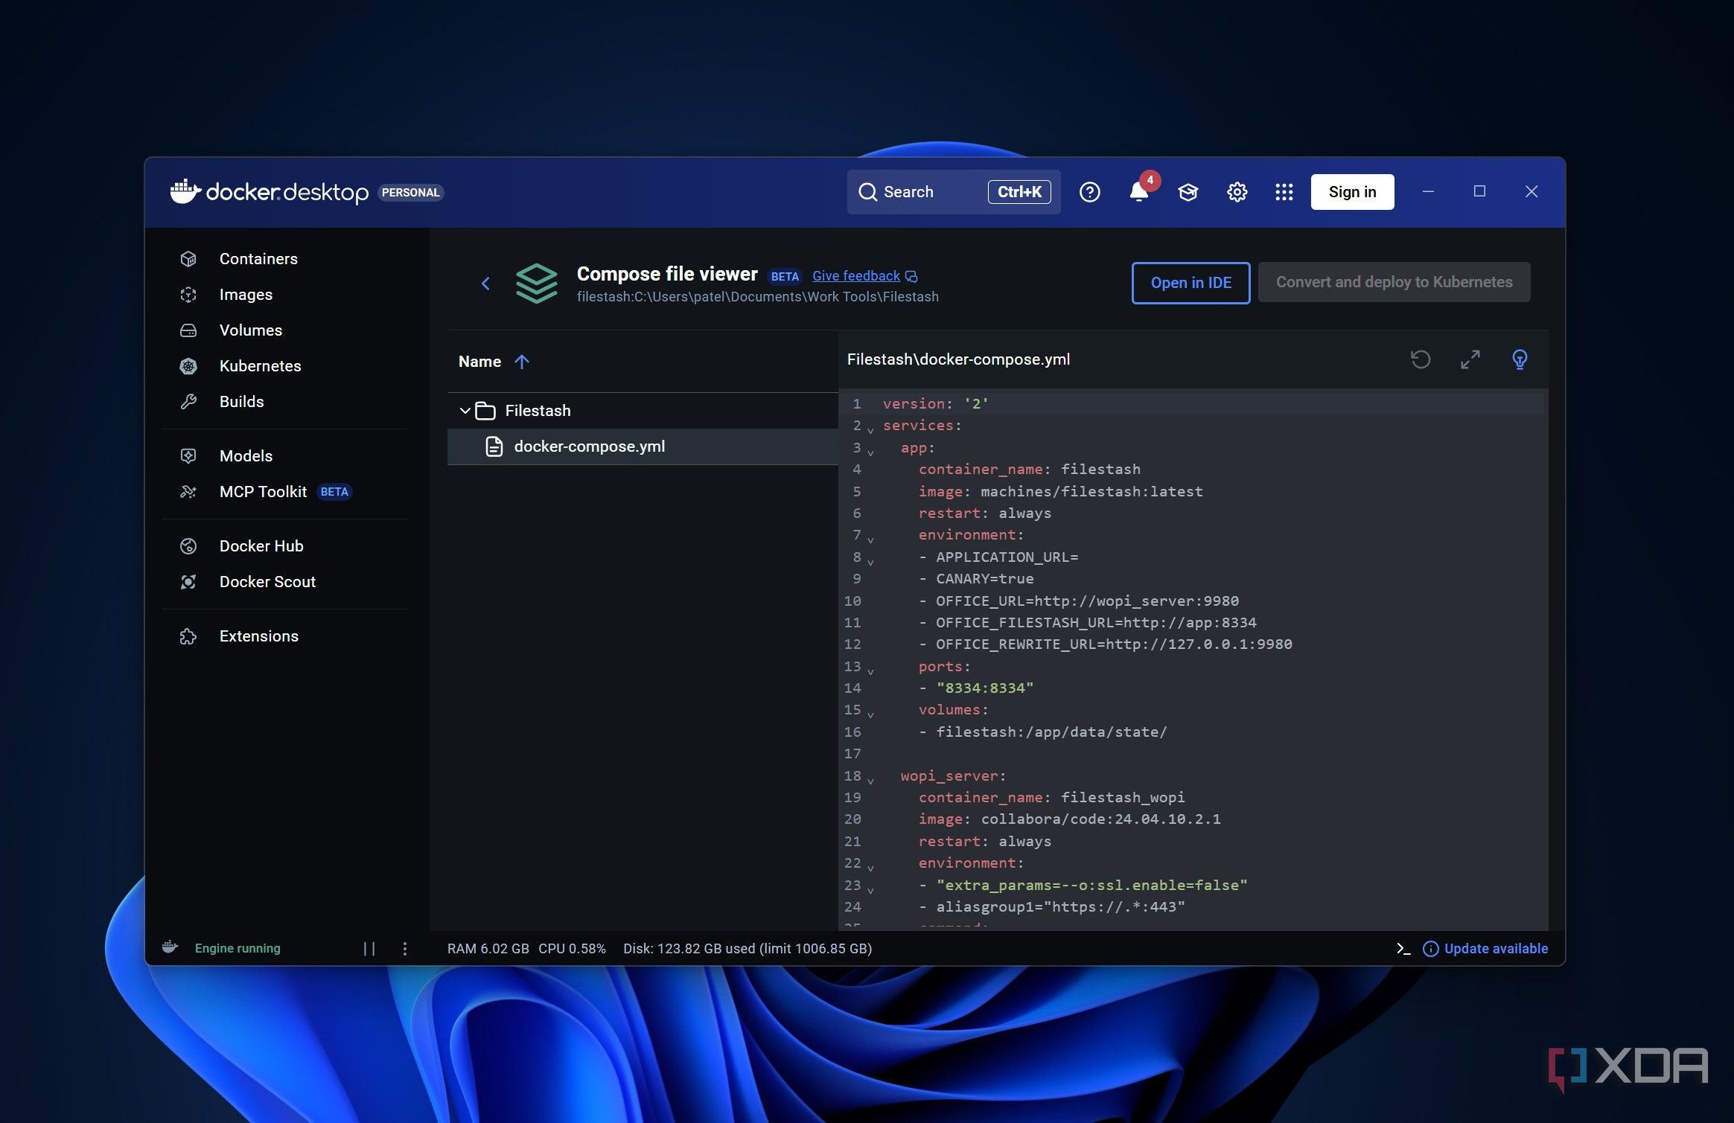Fold the volumes block at line 15
Viewport: 1734px width, 1123px height.
pyautogui.click(x=870, y=714)
